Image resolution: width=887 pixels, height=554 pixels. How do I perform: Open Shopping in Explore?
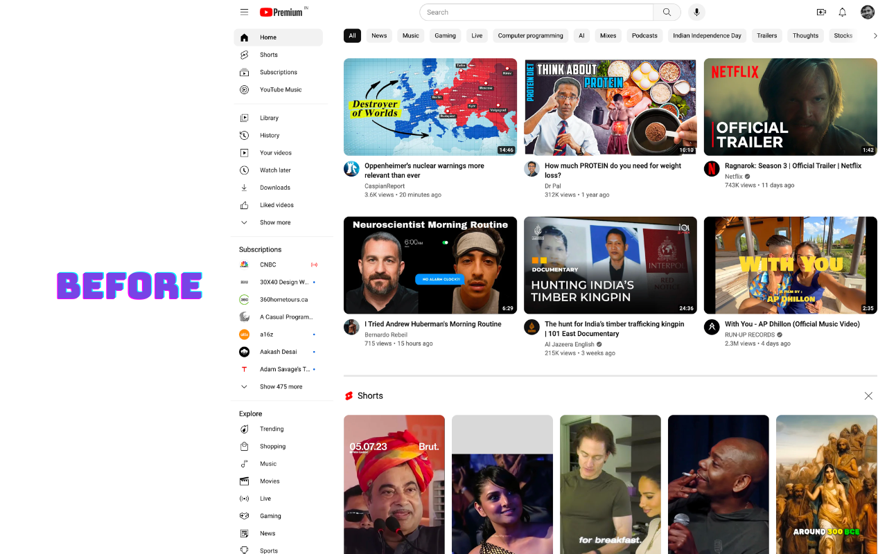pos(278,446)
